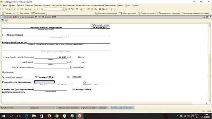Click the orange help icon above the form

[6, 20]
